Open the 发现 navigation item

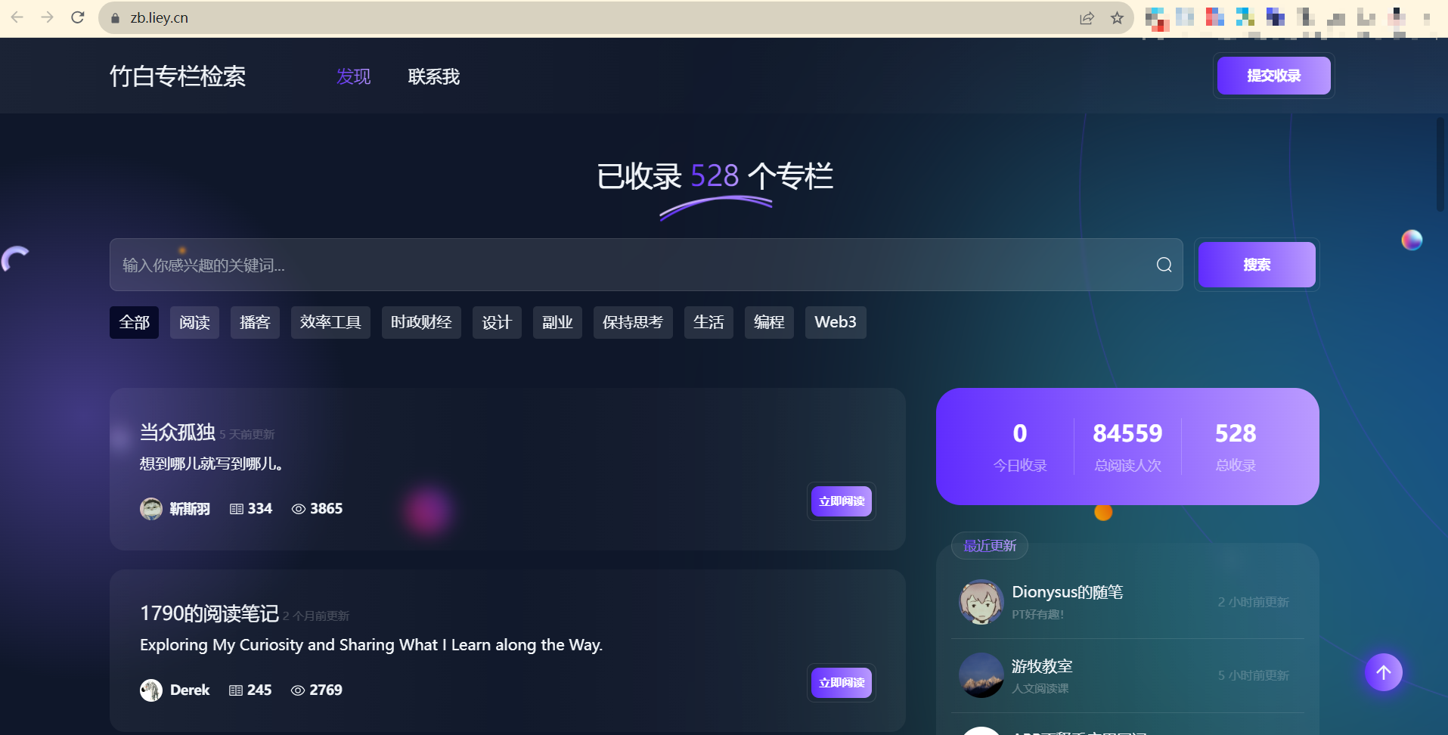click(353, 76)
